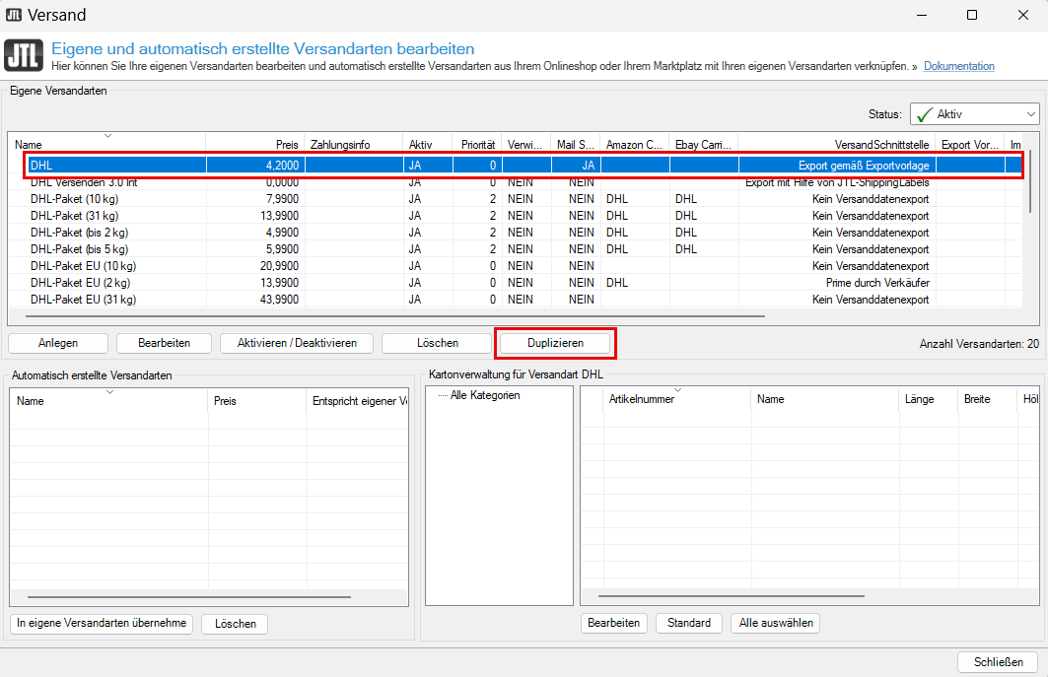Toggle Aktivieren / Deaktivieren button

[297, 343]
